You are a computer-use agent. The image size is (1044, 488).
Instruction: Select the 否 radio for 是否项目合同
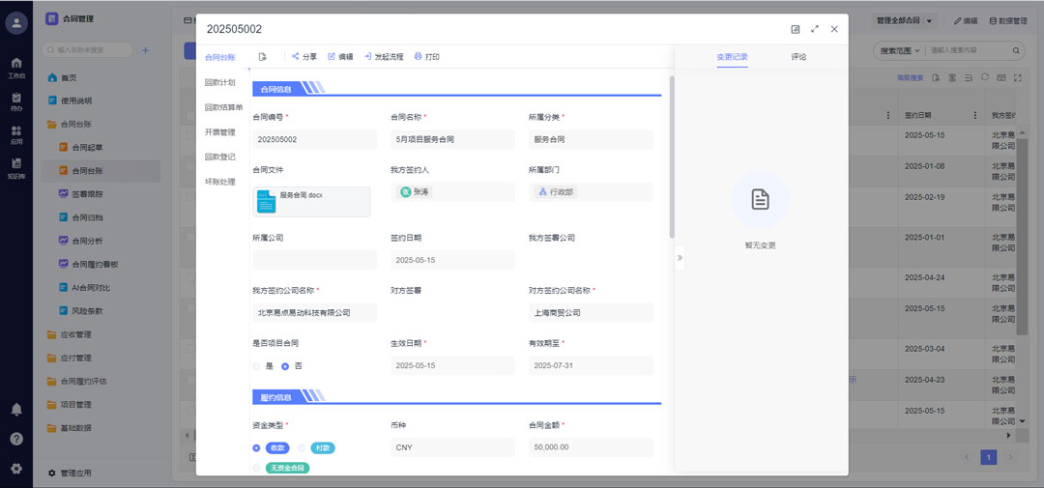(x=285, y=366)
